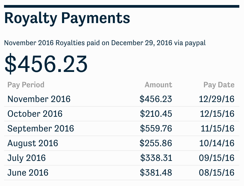Click the $255.86 amount for August
Viewport: 244px width, 186px height.
pos(156,143)
